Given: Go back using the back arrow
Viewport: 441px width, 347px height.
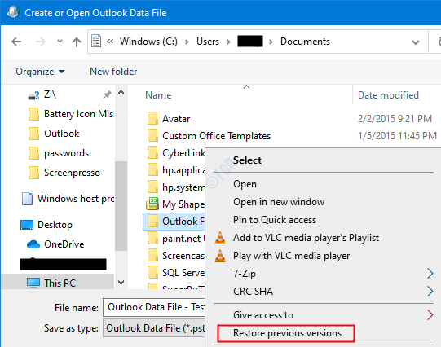Looking at the screenshot, I should tap(16, 42).
